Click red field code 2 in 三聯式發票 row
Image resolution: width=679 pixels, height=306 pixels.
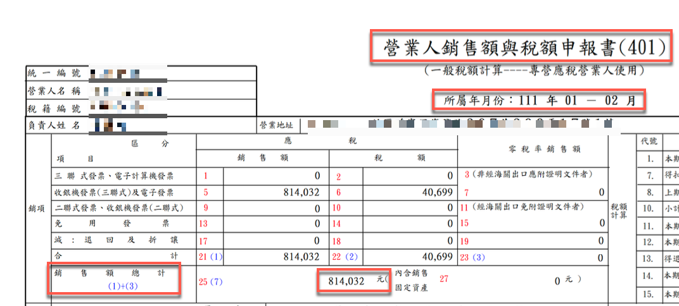339,176
